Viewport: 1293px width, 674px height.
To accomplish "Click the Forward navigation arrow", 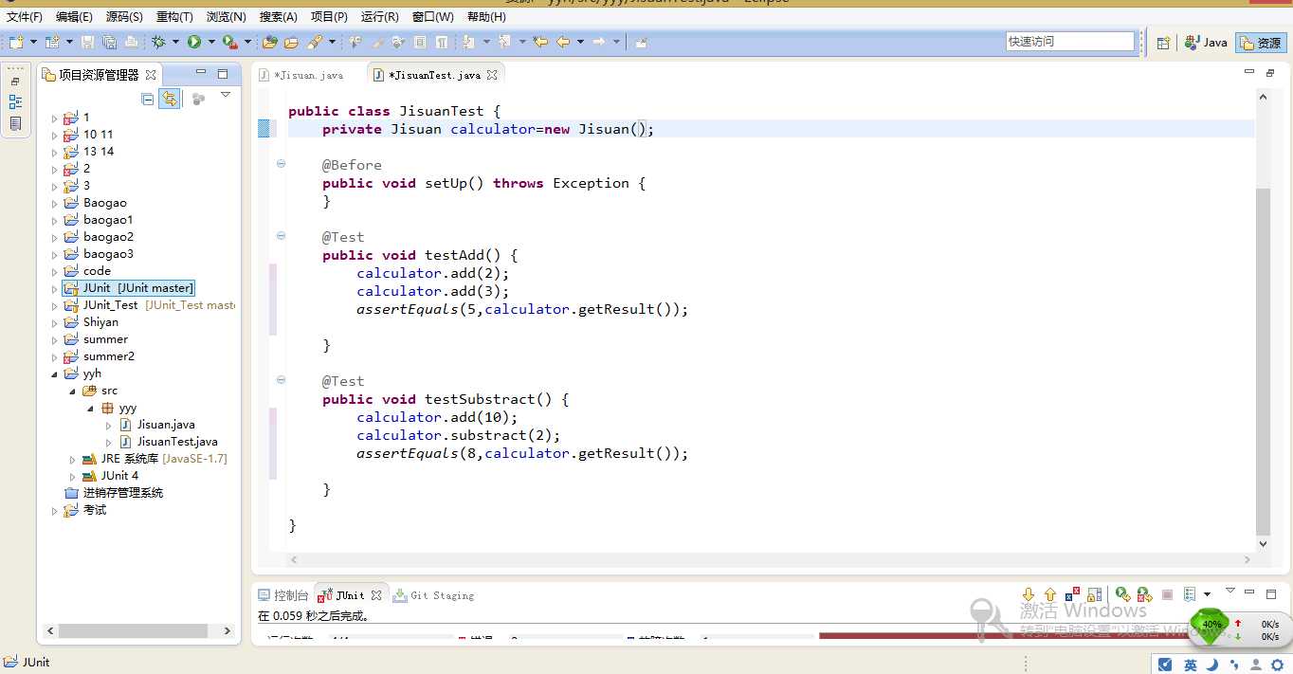I will [598, 42].
